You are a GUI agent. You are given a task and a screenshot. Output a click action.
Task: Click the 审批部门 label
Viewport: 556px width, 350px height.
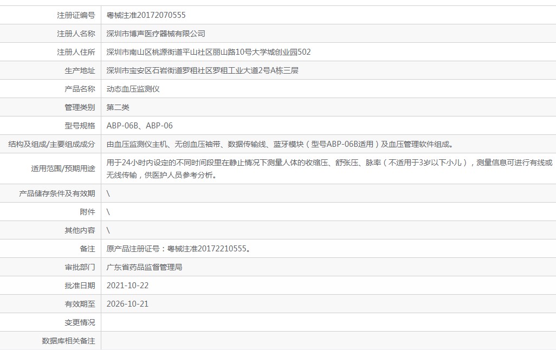(x=80, y=267)
